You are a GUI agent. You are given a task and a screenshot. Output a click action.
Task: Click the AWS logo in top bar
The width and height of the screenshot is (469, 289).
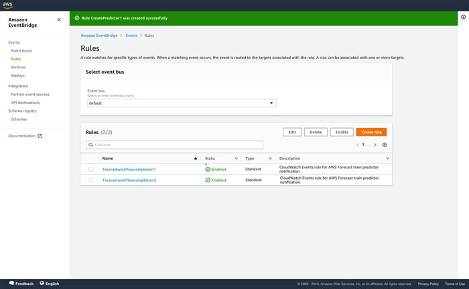pyautogui.click(x=7, y=5)
